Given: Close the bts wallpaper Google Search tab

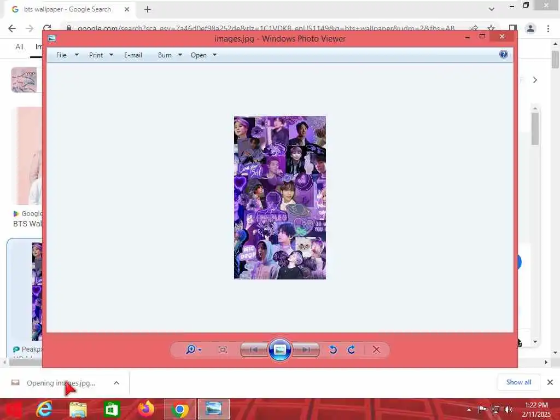Looking at the screenshot, I should 127,9.
